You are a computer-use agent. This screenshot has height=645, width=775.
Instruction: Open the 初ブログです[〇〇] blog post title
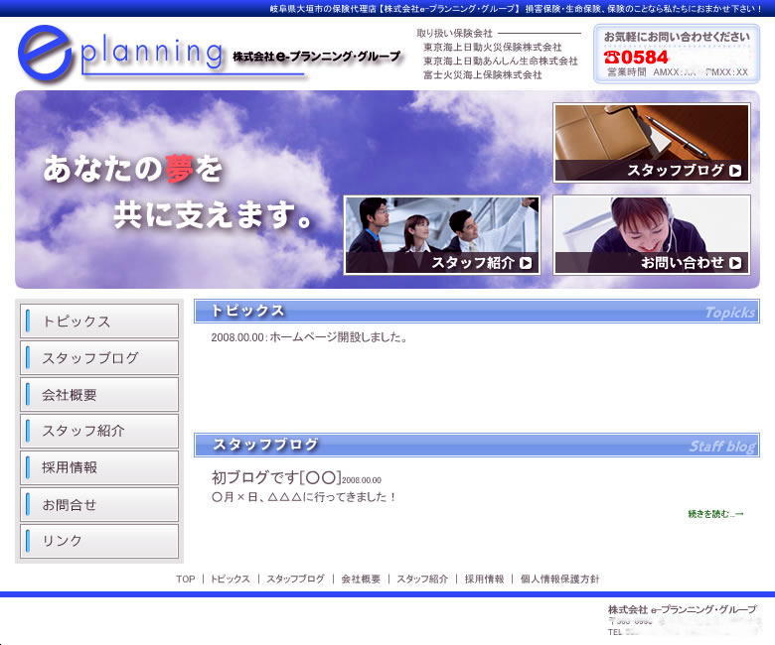276,477
